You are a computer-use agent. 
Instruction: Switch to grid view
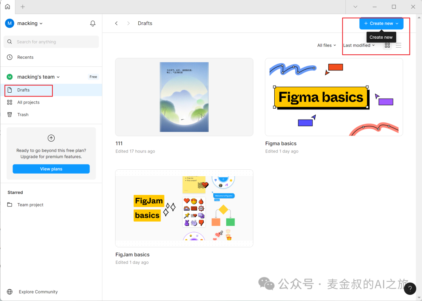click(x=387, y=45)
